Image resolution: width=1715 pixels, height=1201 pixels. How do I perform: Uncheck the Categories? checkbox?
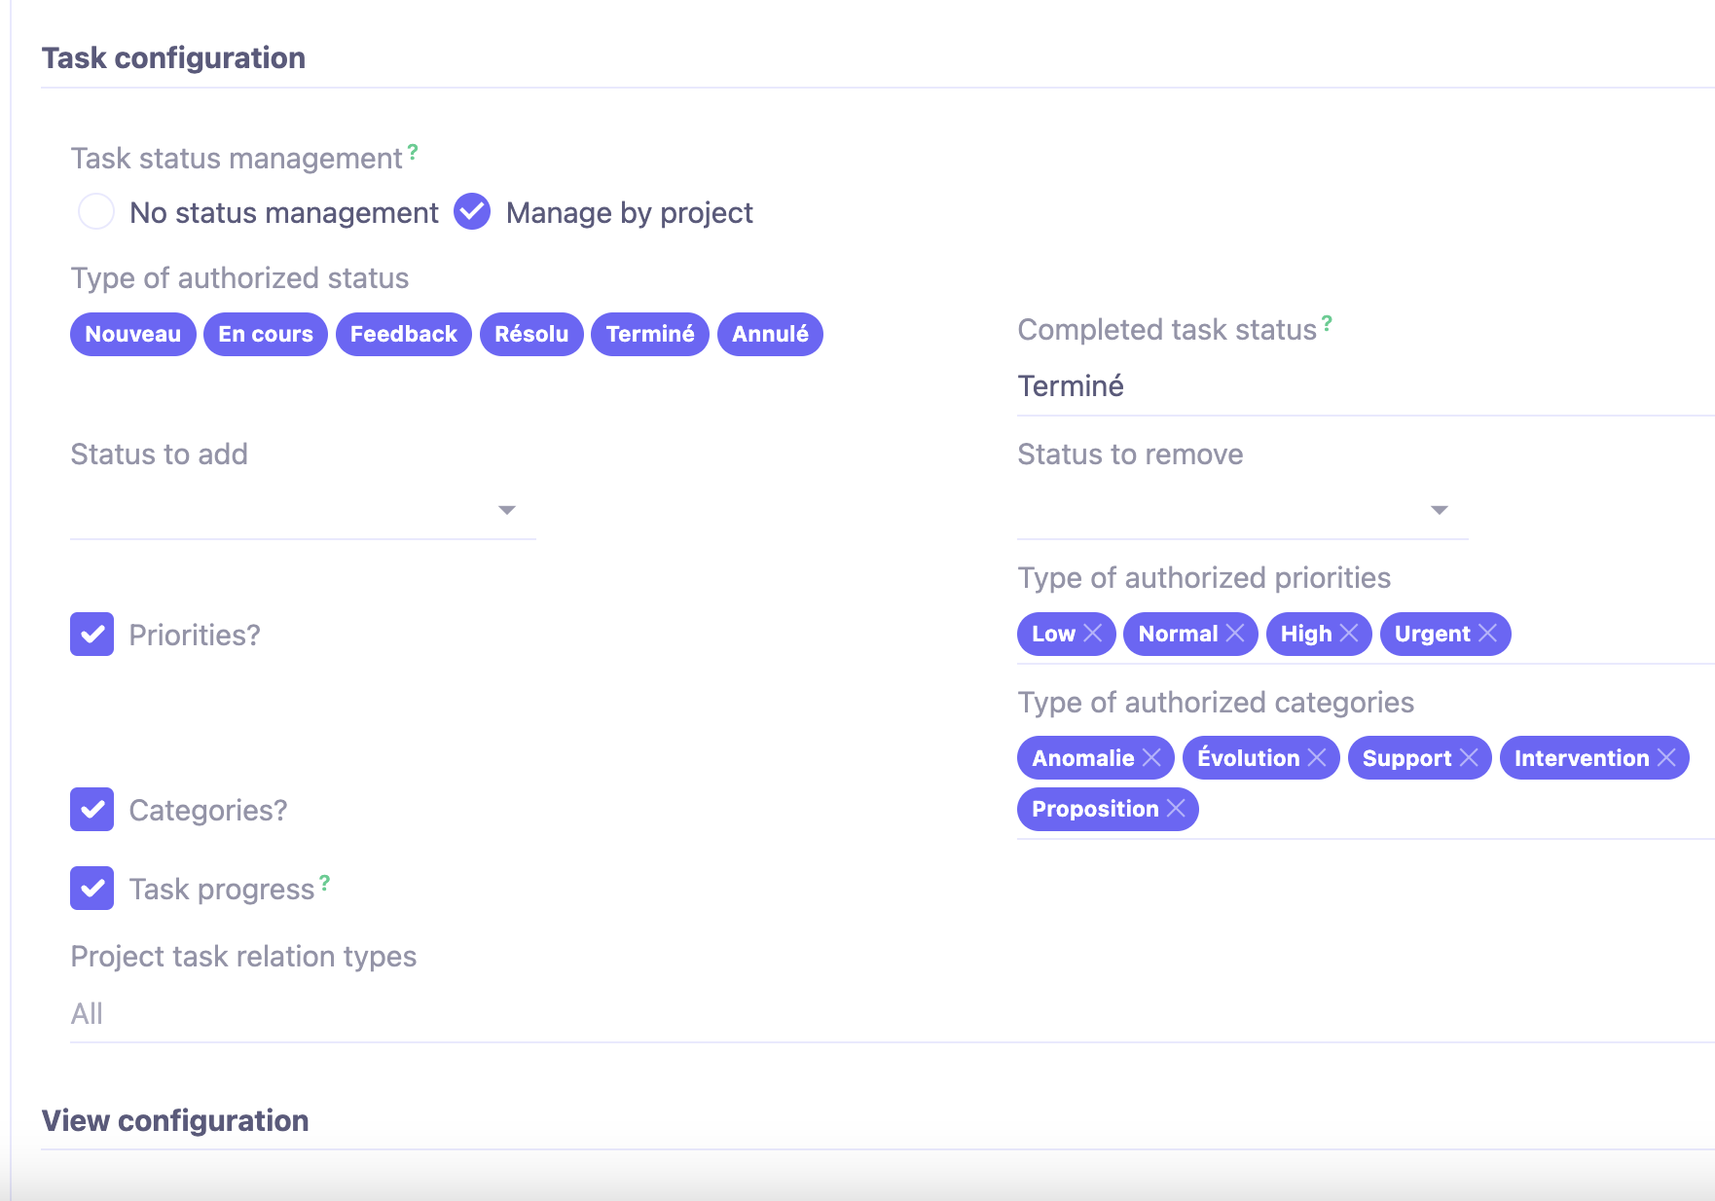(91, 810)
